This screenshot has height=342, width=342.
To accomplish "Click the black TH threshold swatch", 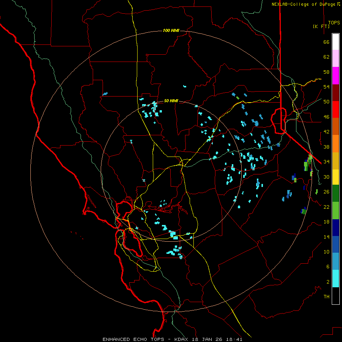I will point(336,296).
